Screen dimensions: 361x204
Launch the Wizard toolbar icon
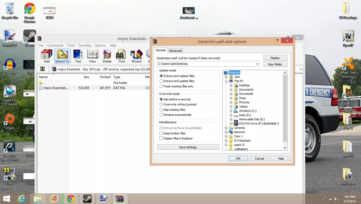(136, 56)
